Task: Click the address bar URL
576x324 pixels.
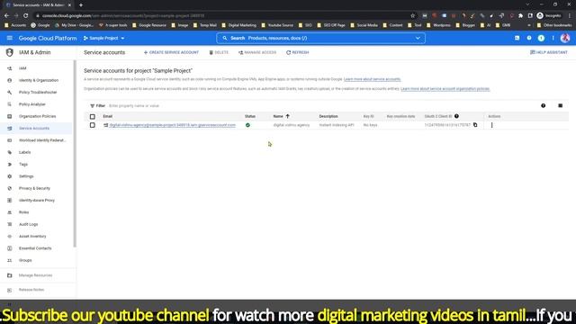Action: pyautogui.click(x=123, y=16)
